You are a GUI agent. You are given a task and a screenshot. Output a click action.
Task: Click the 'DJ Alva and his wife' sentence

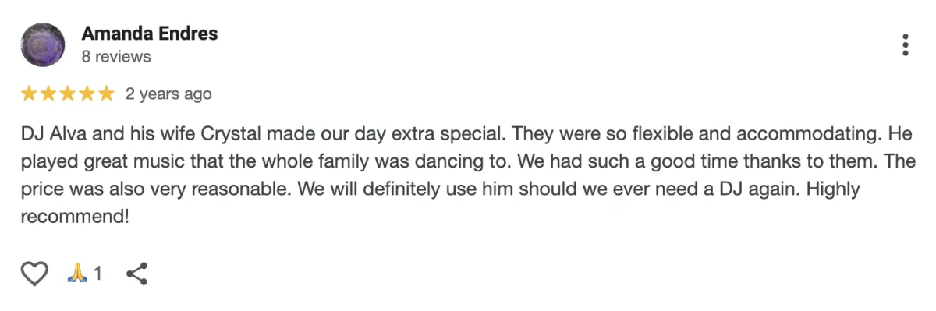coord(265,134)
